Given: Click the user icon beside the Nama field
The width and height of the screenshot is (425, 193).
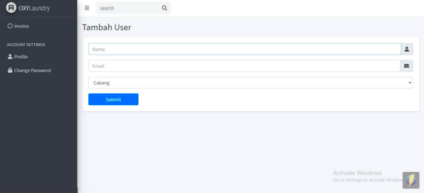Looking at the screenshot, I should (407, 49).
